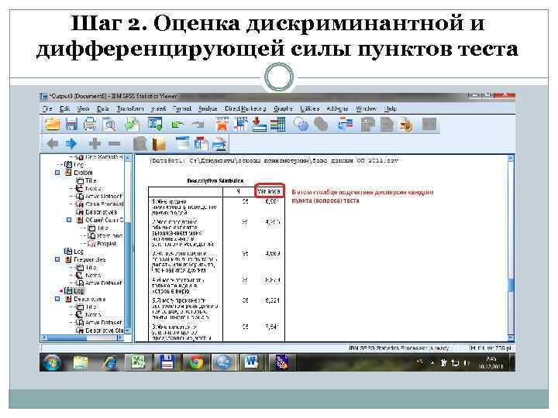Collapse the Descriptives node at outline bottom

57,299
